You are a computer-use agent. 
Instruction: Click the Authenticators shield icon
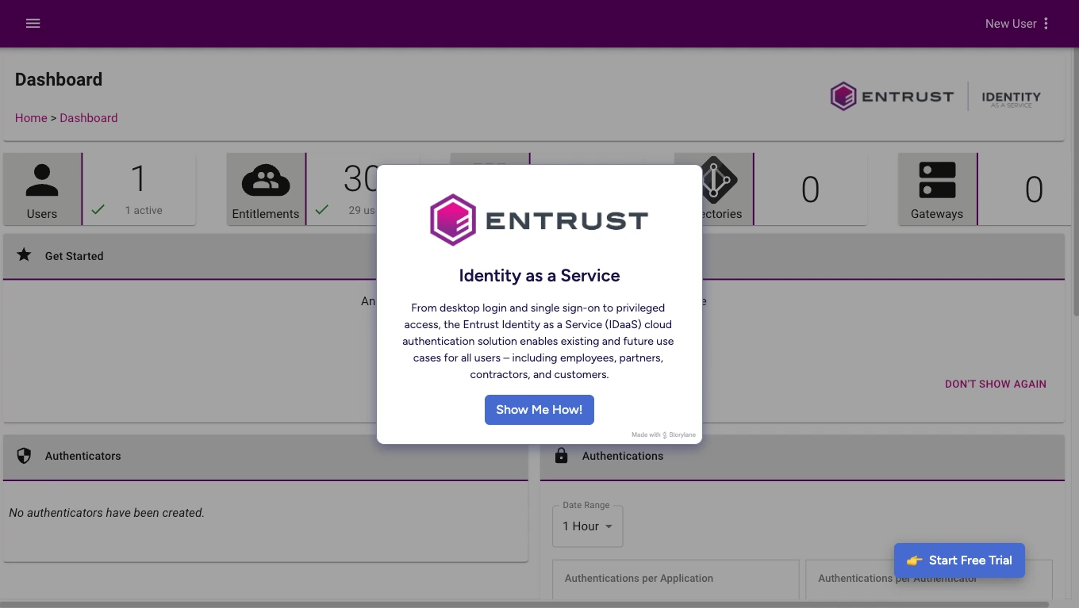click(24, 456)
